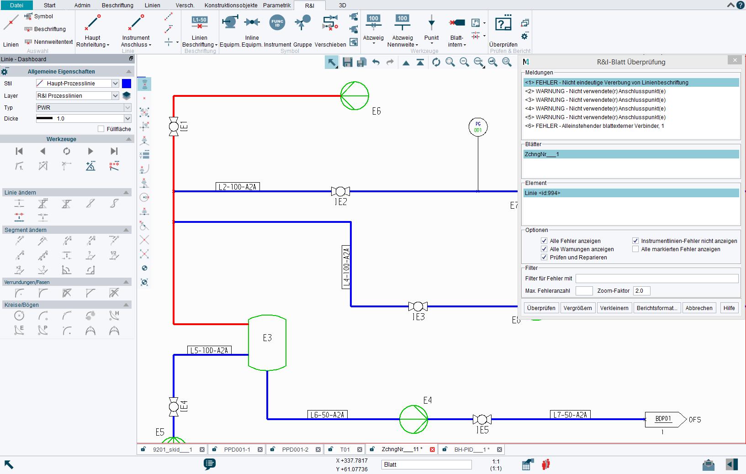Viewport: 746px width, 474px height.
Task: Select the Punkt tool
Action: pos(431,28)
